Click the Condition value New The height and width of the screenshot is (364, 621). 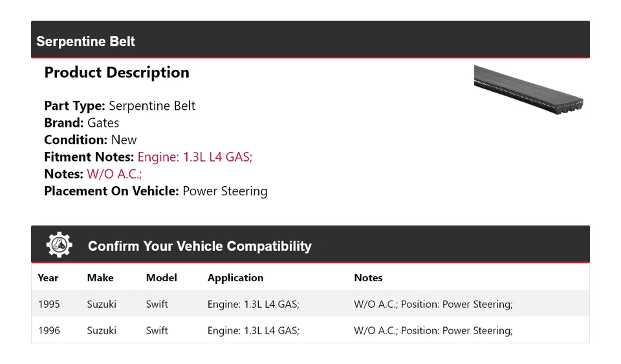[x=124, y=140]
